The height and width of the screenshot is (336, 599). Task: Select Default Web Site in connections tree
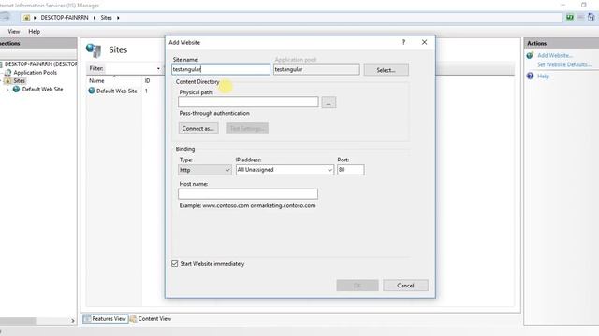click(x=42, y=90)
